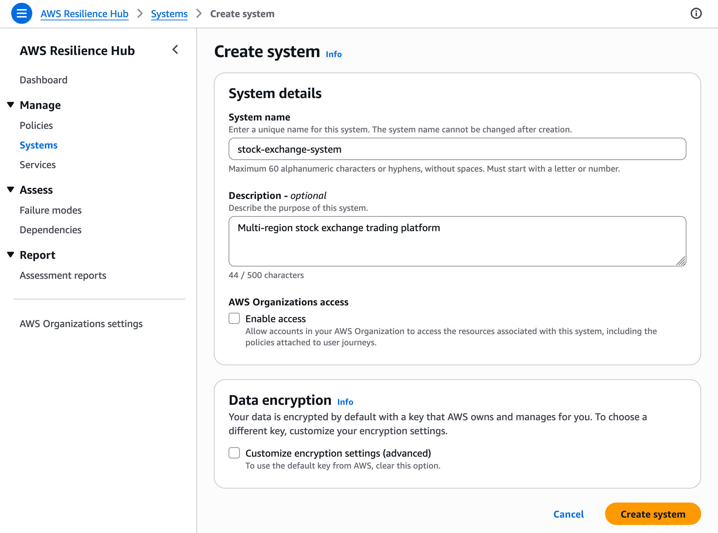Tick the Enable access checkbox
The height and width of the screenshot is (533, 718).
point(234,318)
